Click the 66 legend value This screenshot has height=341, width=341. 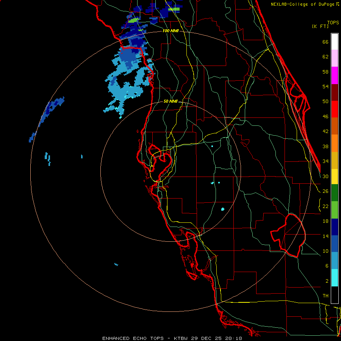click(325, 42)
